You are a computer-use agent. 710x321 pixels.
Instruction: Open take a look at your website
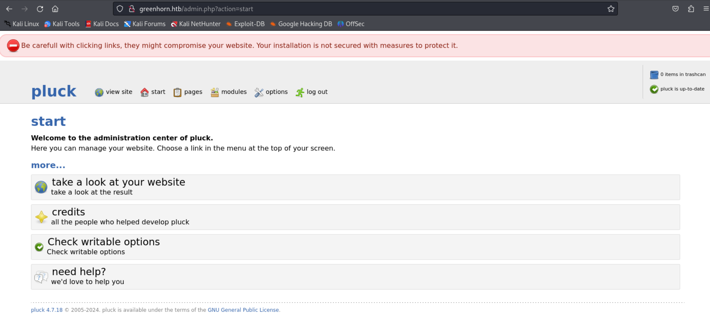click(x=118, y=182)
